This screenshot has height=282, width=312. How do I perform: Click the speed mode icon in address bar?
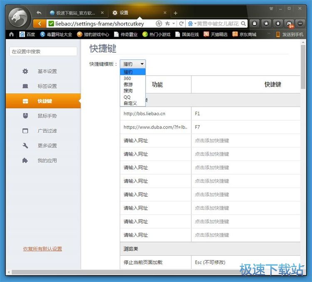click(159, 24)
